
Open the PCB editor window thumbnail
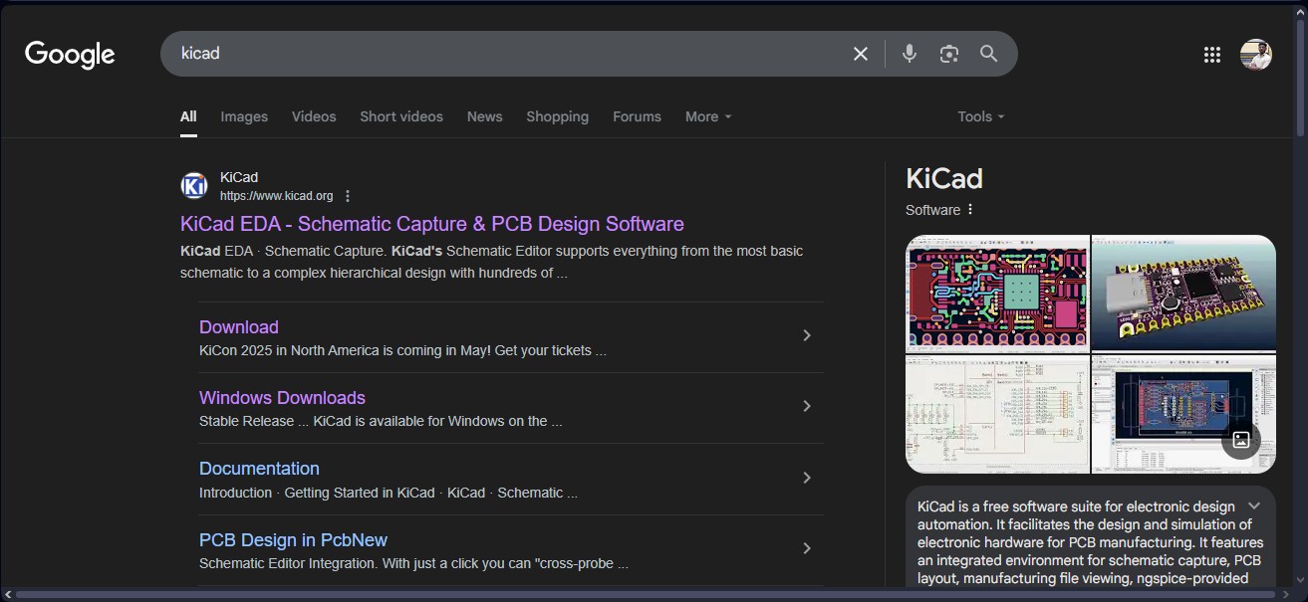coord(1183,413)
